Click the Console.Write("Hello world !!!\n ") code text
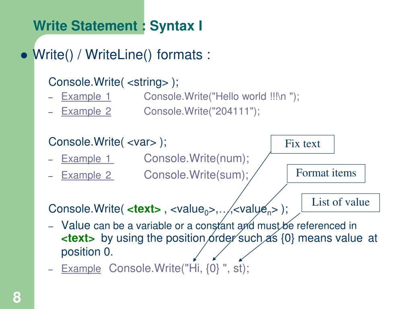 click(x=222, y=97)
